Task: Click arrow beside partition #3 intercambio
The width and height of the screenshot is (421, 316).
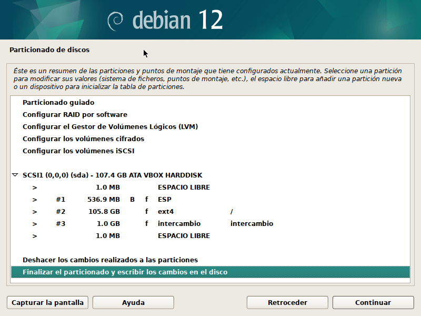Action: (x=35, y=224)
